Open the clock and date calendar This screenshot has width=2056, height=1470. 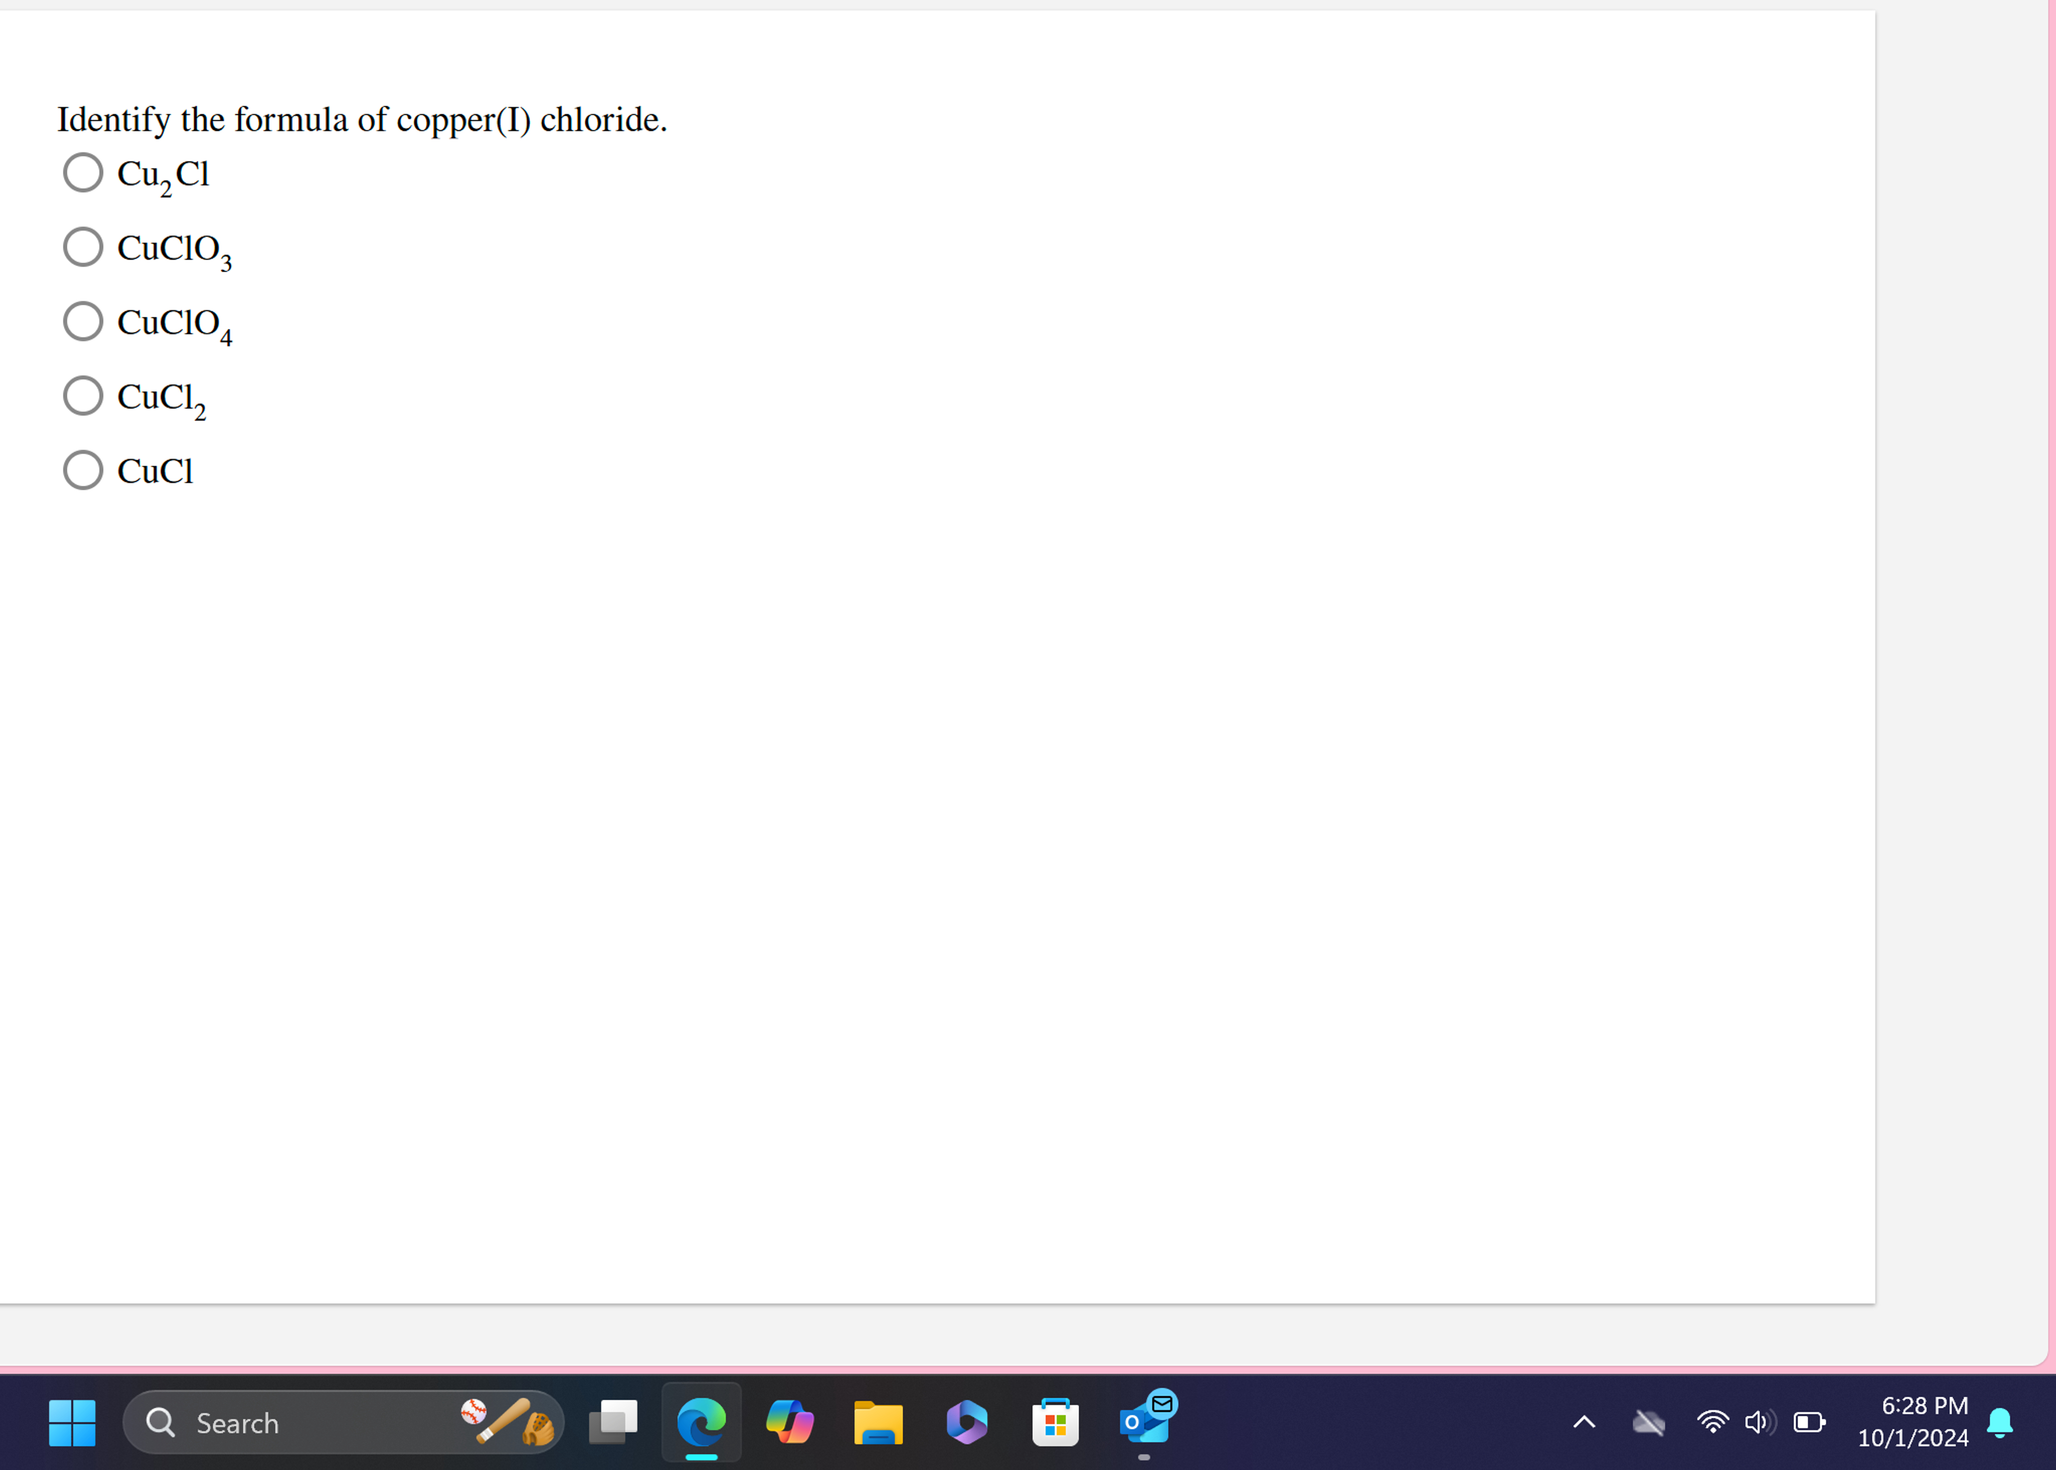[1913, 1422]
